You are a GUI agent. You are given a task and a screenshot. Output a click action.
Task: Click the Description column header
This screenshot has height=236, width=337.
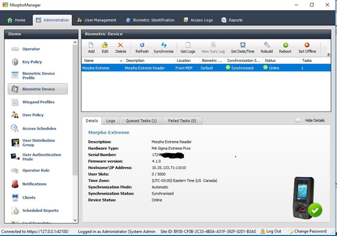(x=150, y=61)
